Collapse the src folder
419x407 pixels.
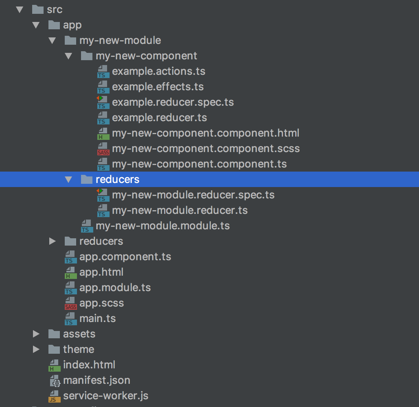[x=19, y=9]
